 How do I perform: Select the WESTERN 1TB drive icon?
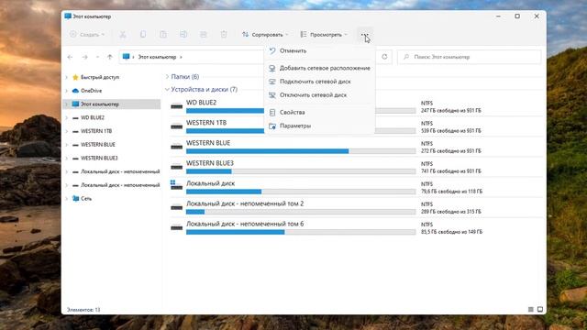tap(177, 126)
